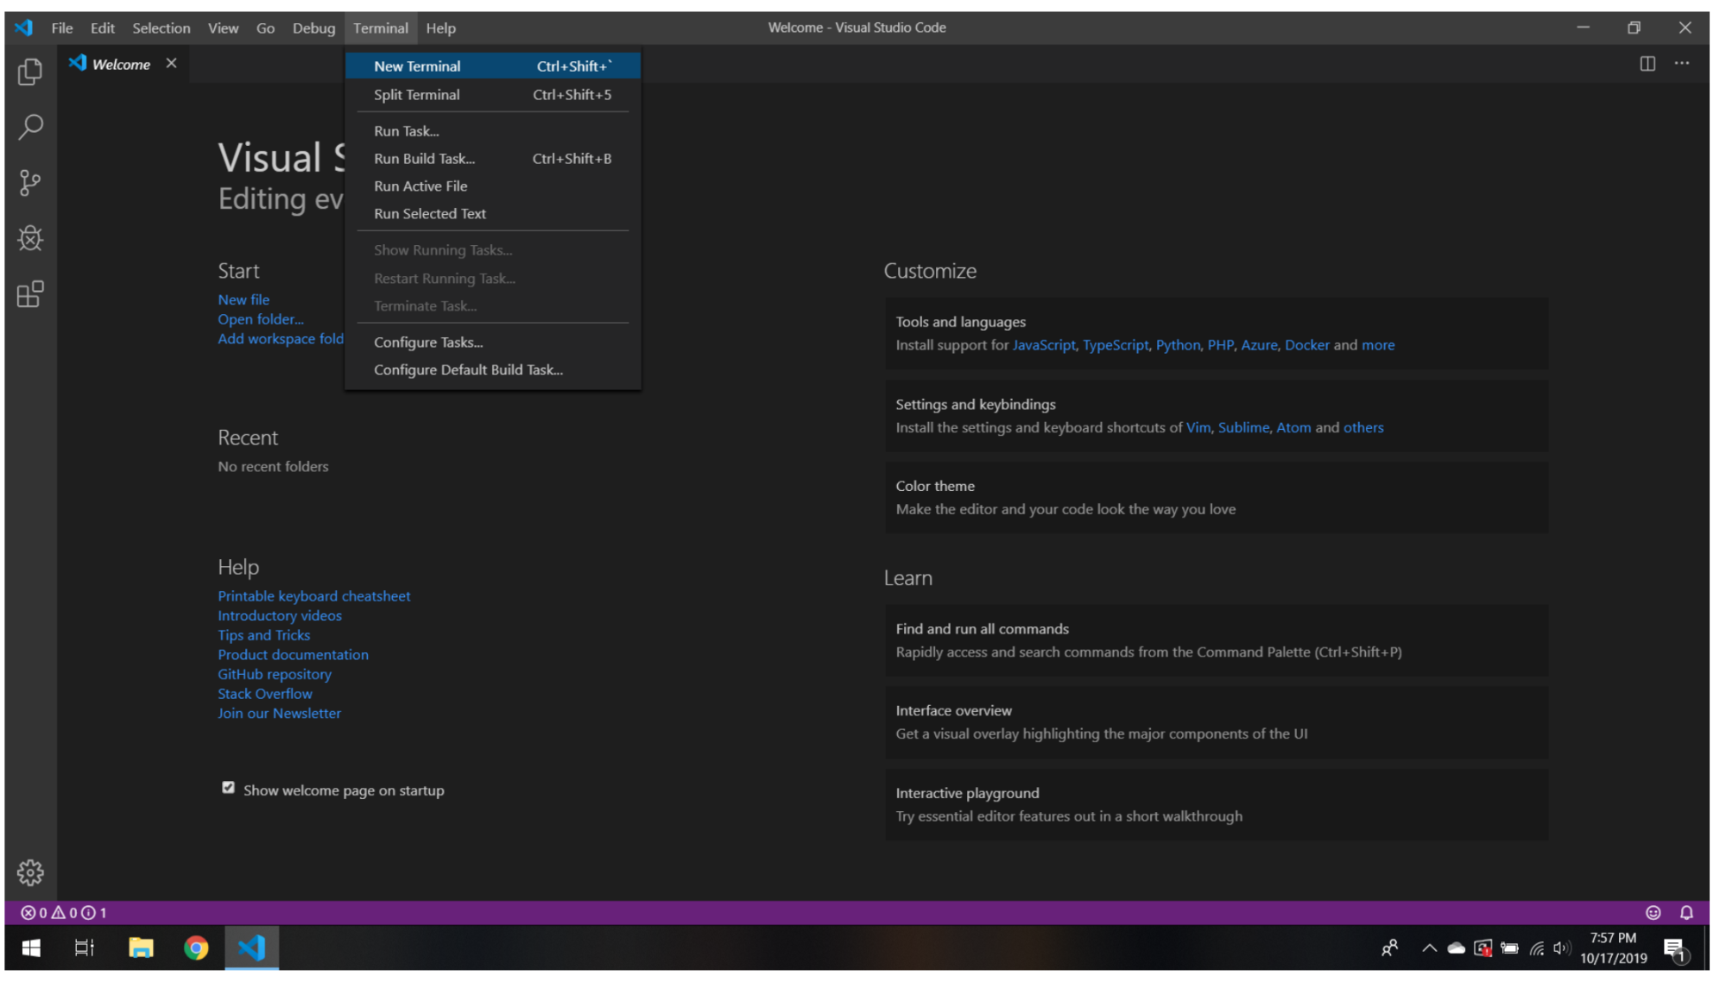Image resolution: width=1726 pixels, height=982 pixels.
Task: Click the Vim keybindings link
Action: pyautogui.click(x=1198, y=428)
